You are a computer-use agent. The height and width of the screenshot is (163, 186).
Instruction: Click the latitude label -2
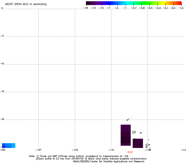2,36
